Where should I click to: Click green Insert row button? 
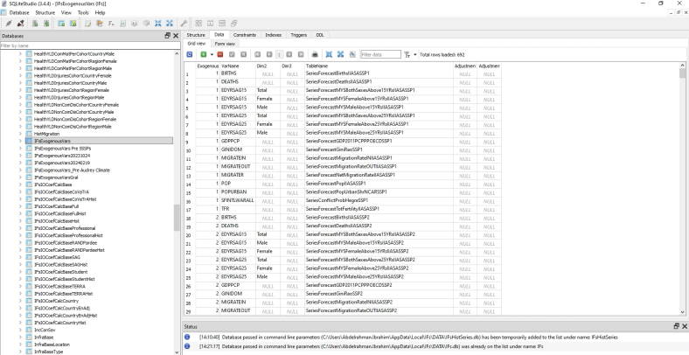tap(204, 53)
